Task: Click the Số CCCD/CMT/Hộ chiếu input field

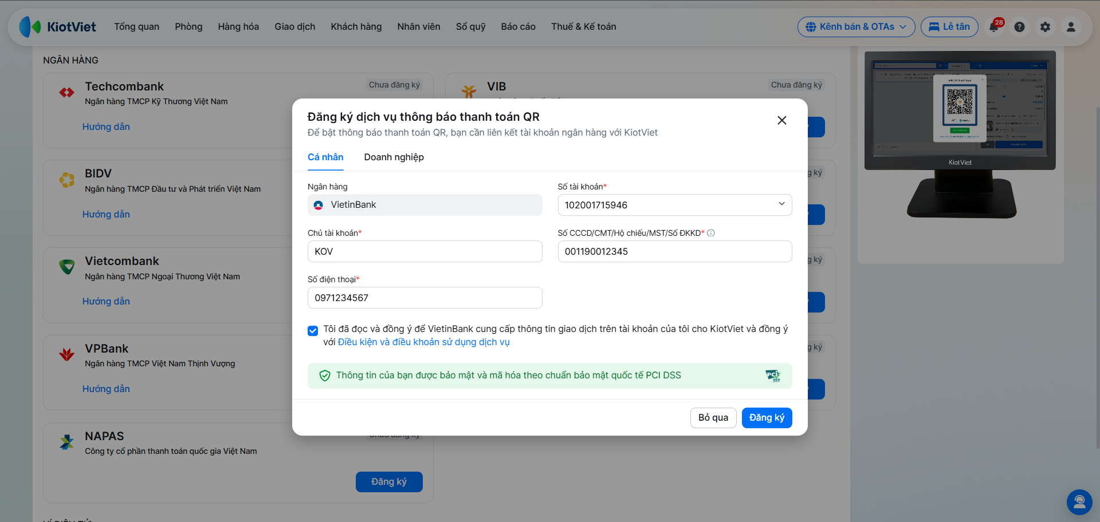Action: pyautogui.click(x=675, y=251)
